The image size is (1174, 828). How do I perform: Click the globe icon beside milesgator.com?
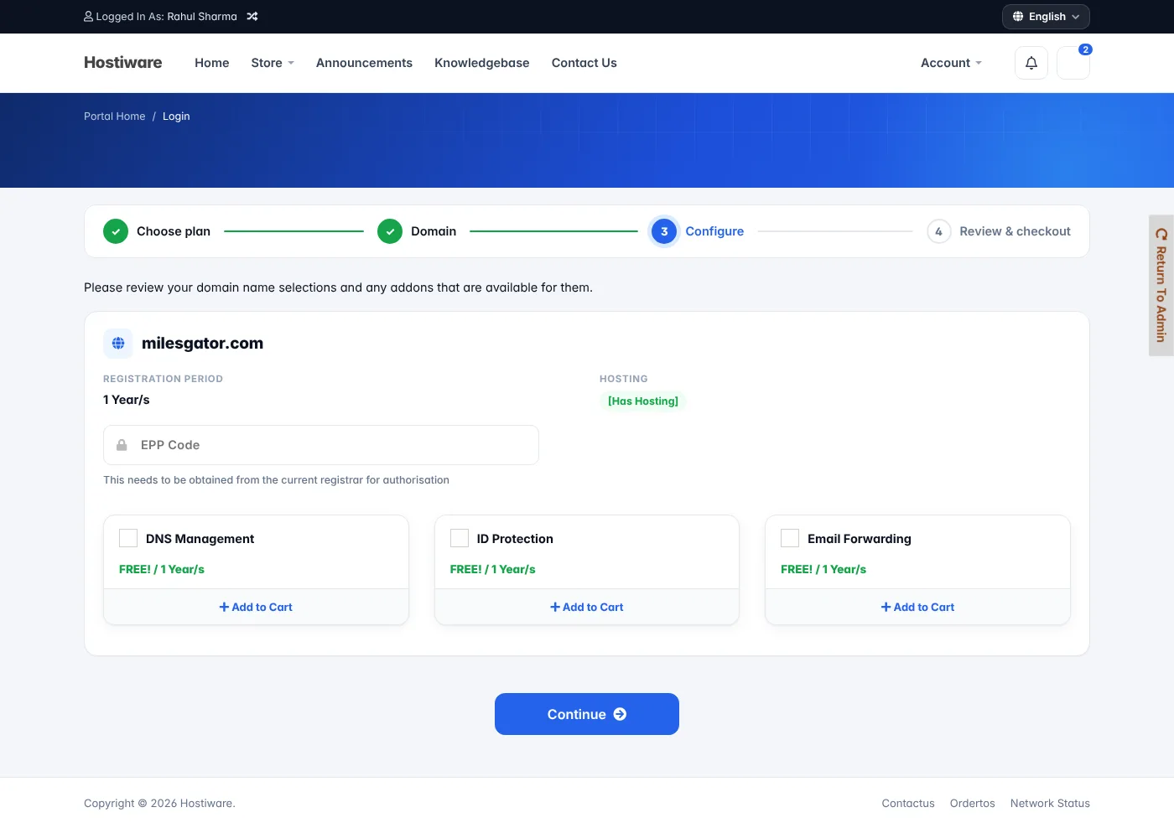click(x=118, y=343)
